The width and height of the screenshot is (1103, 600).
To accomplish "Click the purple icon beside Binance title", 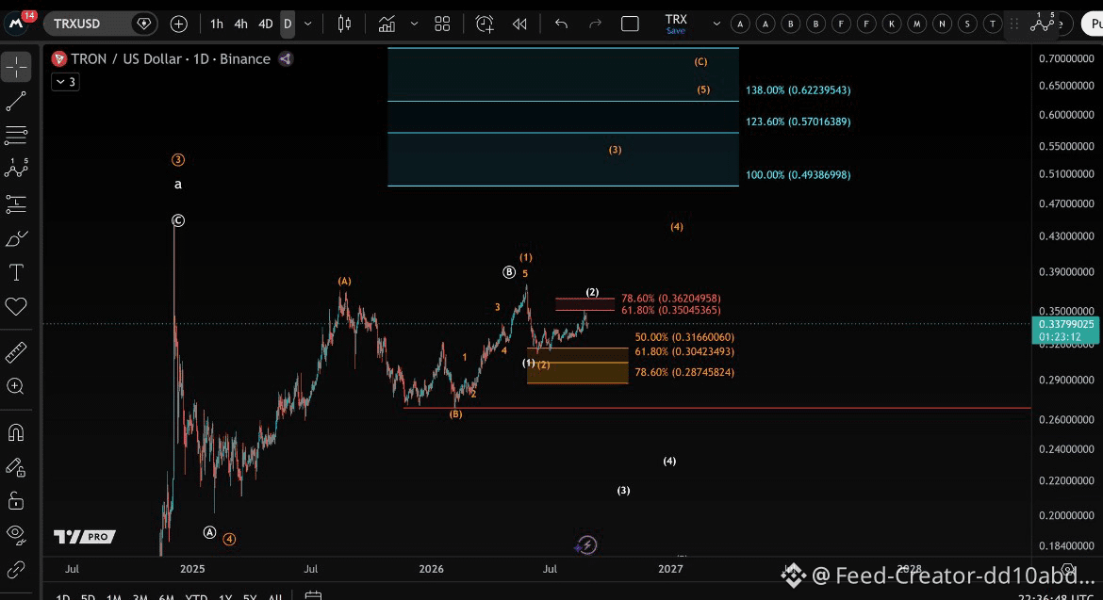I will (x=286, y=59).
